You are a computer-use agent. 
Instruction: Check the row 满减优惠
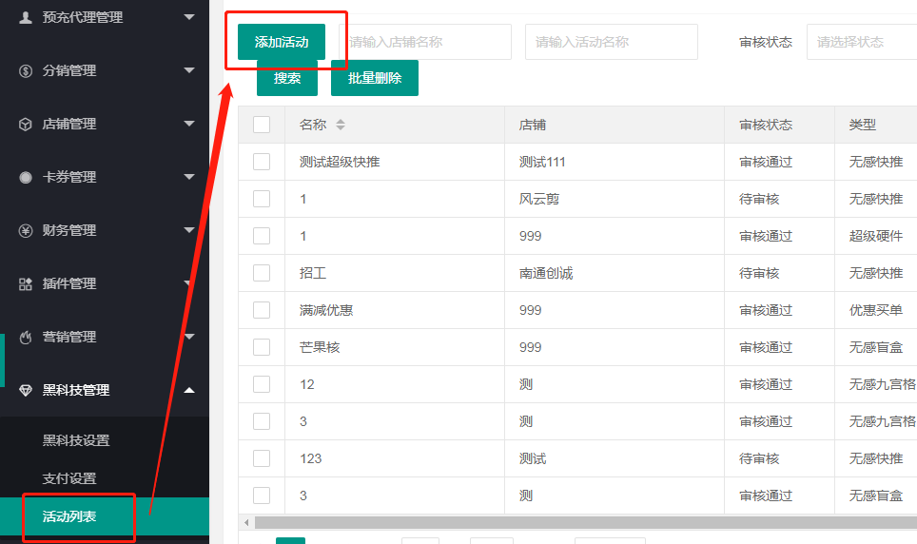[x=262, y=310]
